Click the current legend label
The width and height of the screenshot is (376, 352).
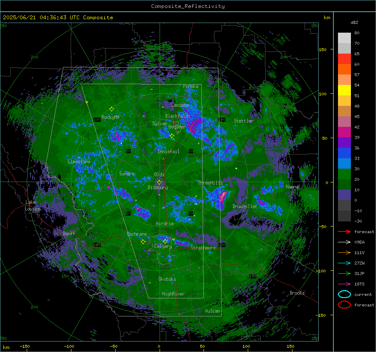click(363, 295)
